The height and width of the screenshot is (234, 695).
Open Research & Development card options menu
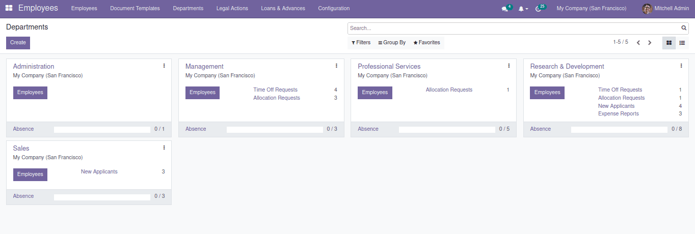click(681, 66)
